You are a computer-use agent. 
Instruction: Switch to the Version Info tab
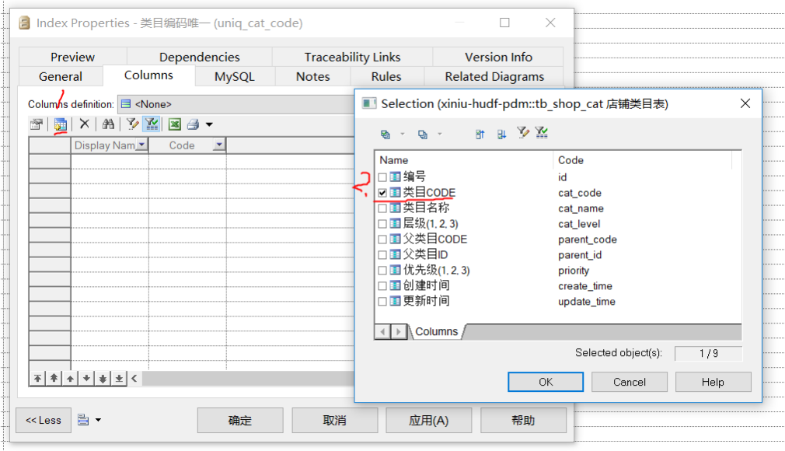coord(498,57)
